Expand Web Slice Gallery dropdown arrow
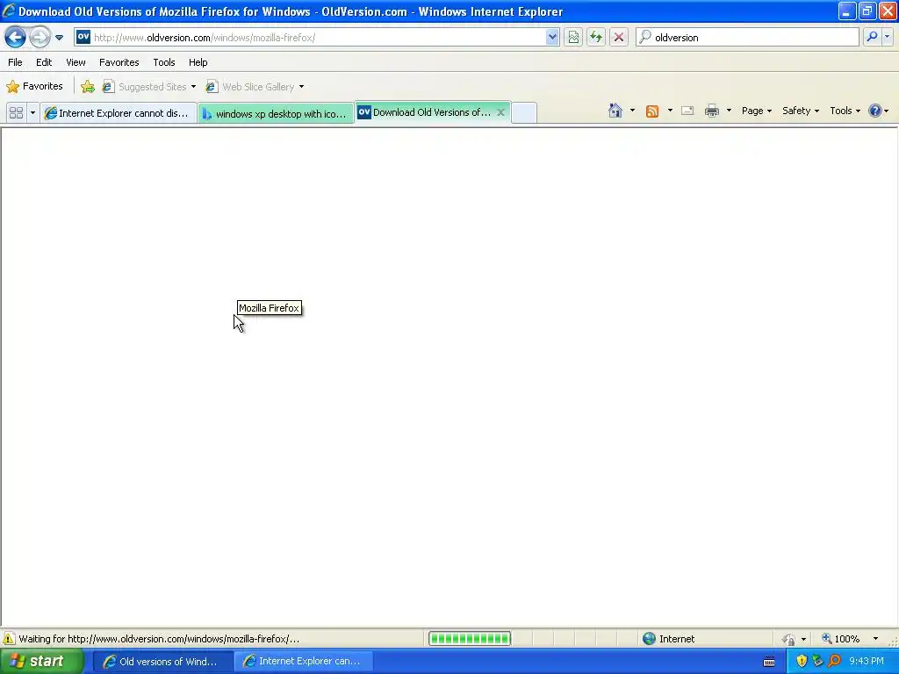 tap(302, 87)
